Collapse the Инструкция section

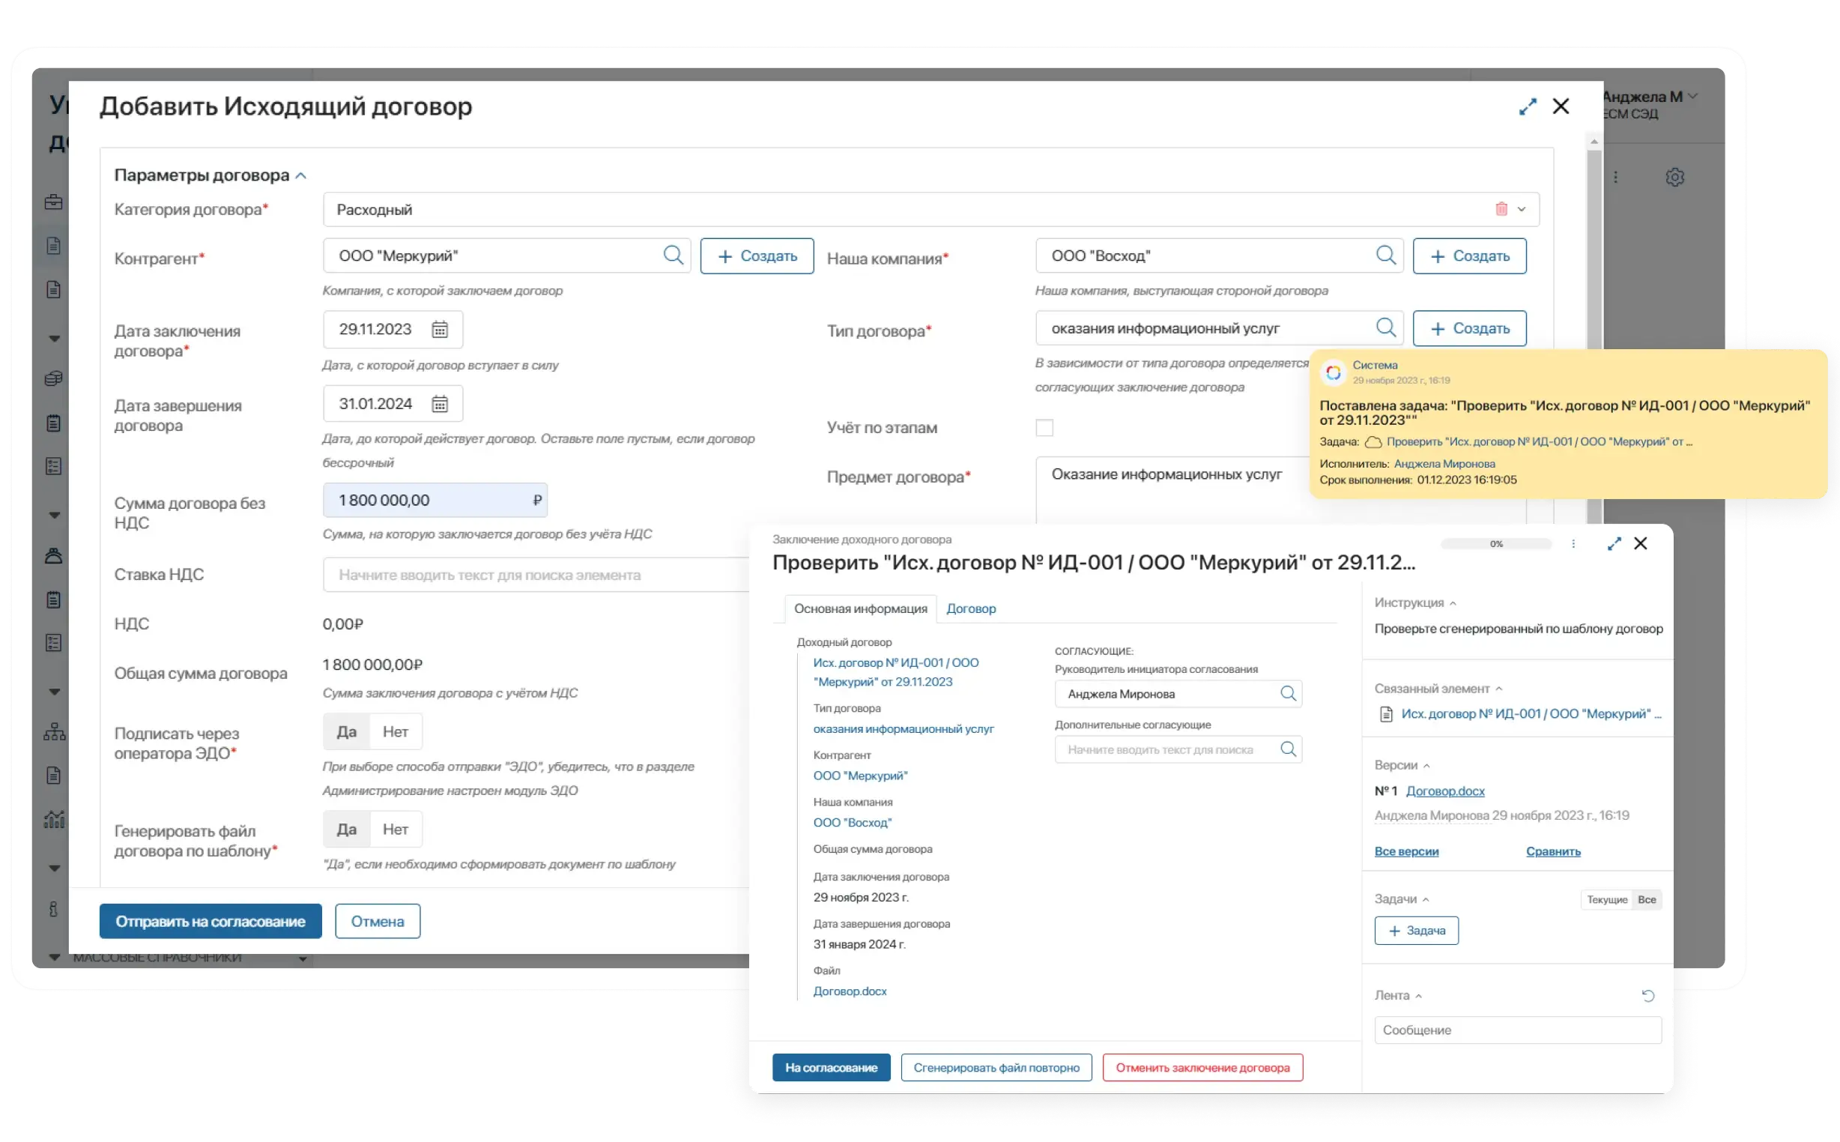click(1453, 602)
